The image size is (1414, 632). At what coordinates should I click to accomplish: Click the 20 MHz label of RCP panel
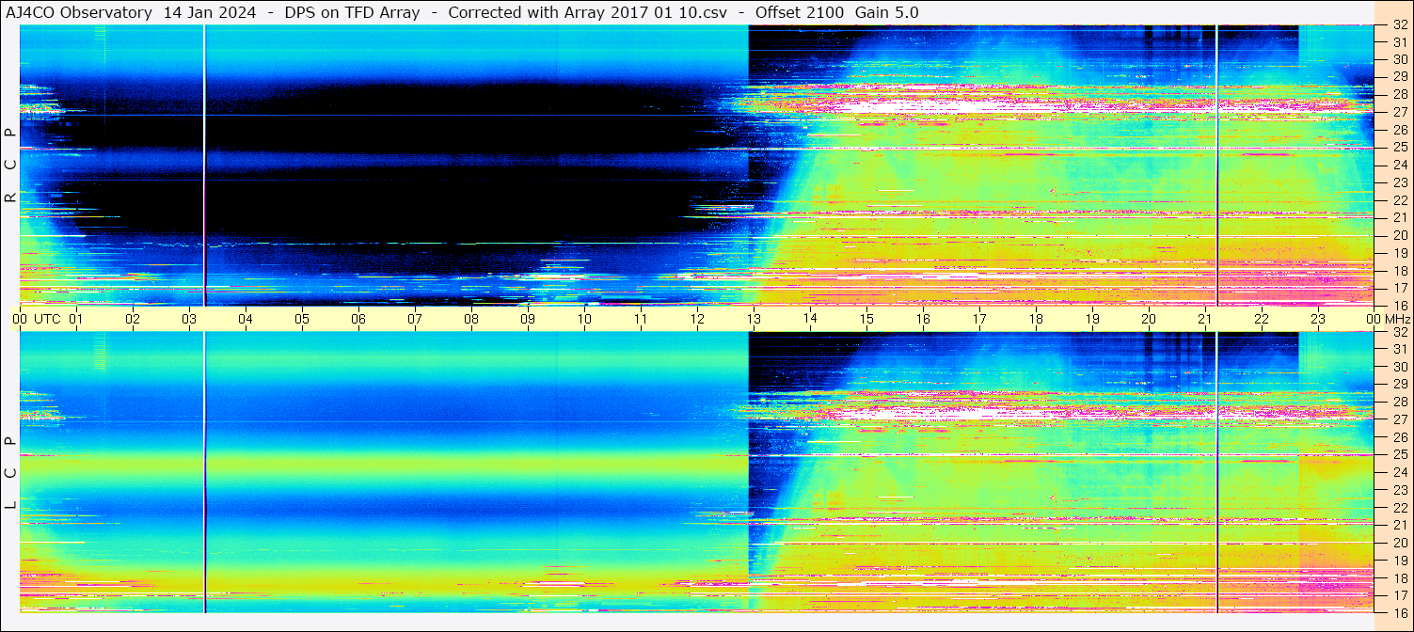[1400, 234]
